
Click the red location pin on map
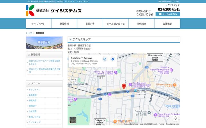(x=124, y=86)
